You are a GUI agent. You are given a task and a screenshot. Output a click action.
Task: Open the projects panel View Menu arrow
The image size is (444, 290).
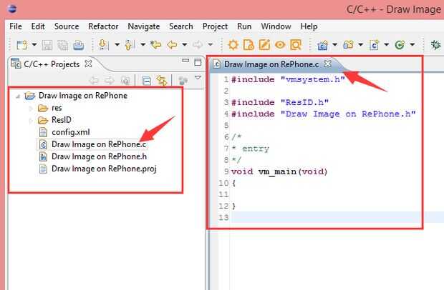[198, 78]
